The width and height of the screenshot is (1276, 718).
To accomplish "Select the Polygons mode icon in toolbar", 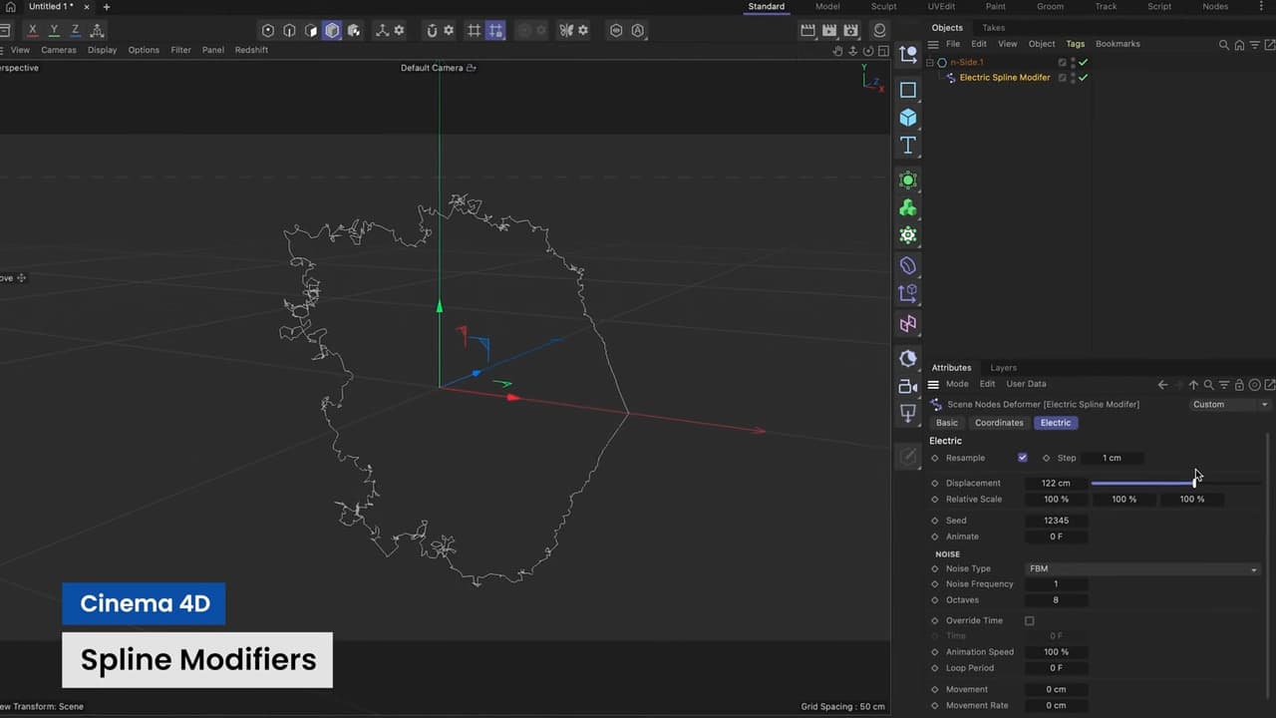I will point(311,30).
